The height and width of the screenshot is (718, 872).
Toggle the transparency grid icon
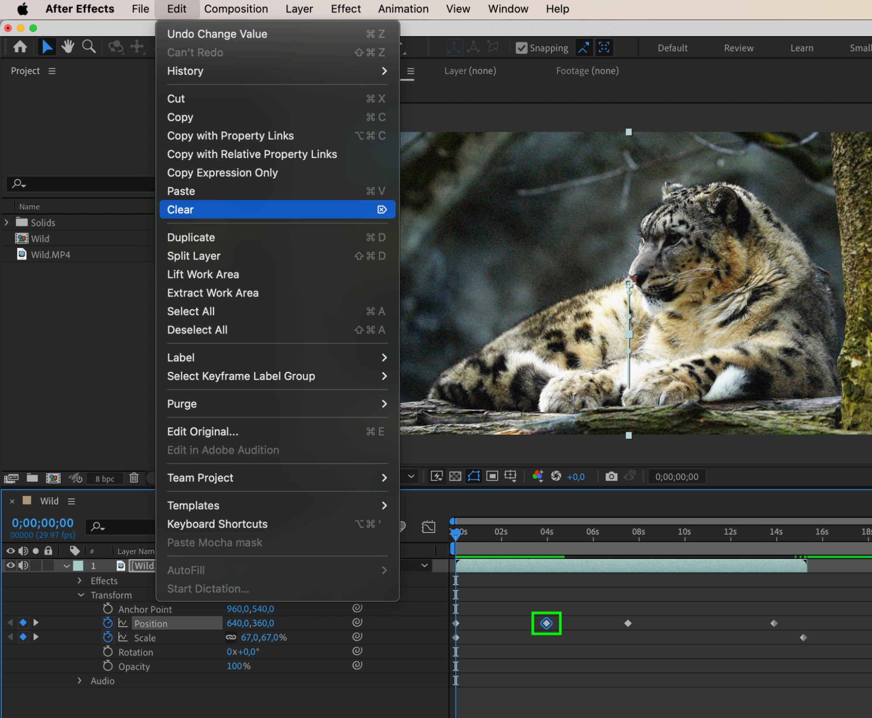point(455,476)
